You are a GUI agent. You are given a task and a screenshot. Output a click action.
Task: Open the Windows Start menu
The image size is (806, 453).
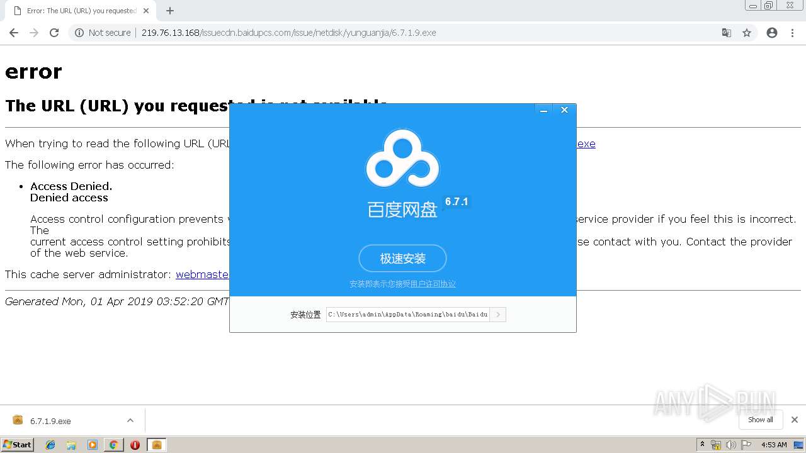click(17, 445)
